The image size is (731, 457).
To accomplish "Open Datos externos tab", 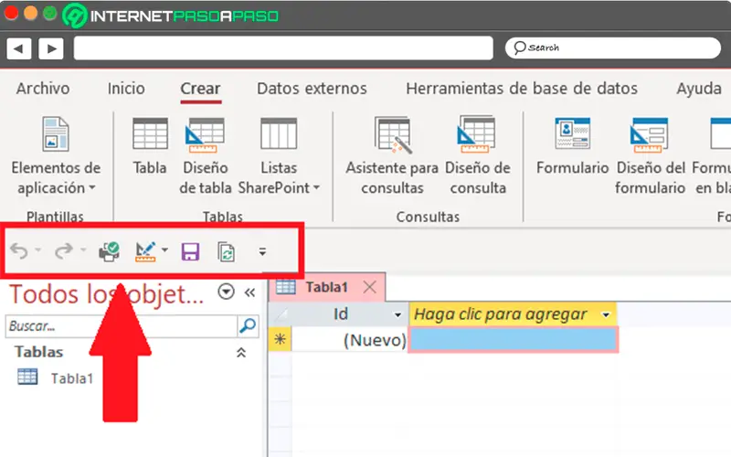I will [312, 88].
